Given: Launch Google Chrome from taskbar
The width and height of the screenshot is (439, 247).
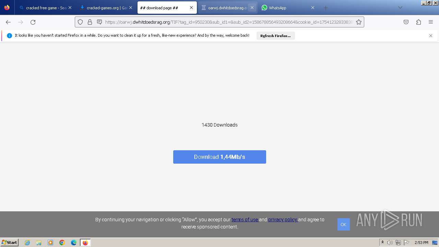Looking at the screenshot, I should click(x=62, y=243).
